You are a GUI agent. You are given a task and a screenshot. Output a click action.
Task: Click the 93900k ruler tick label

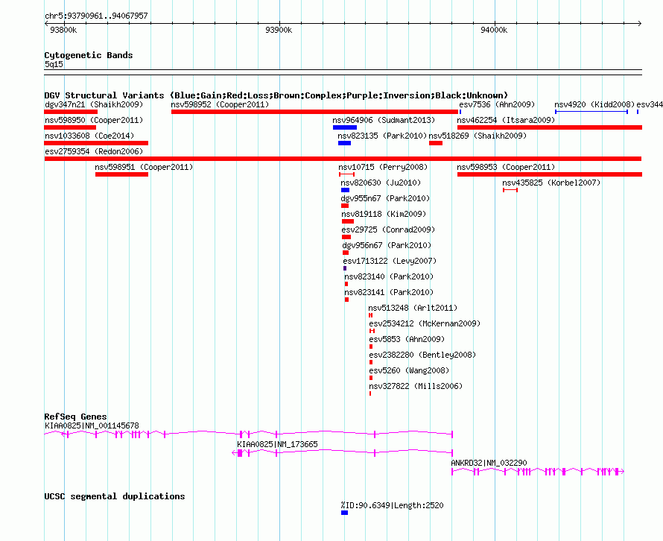point(279,30)
